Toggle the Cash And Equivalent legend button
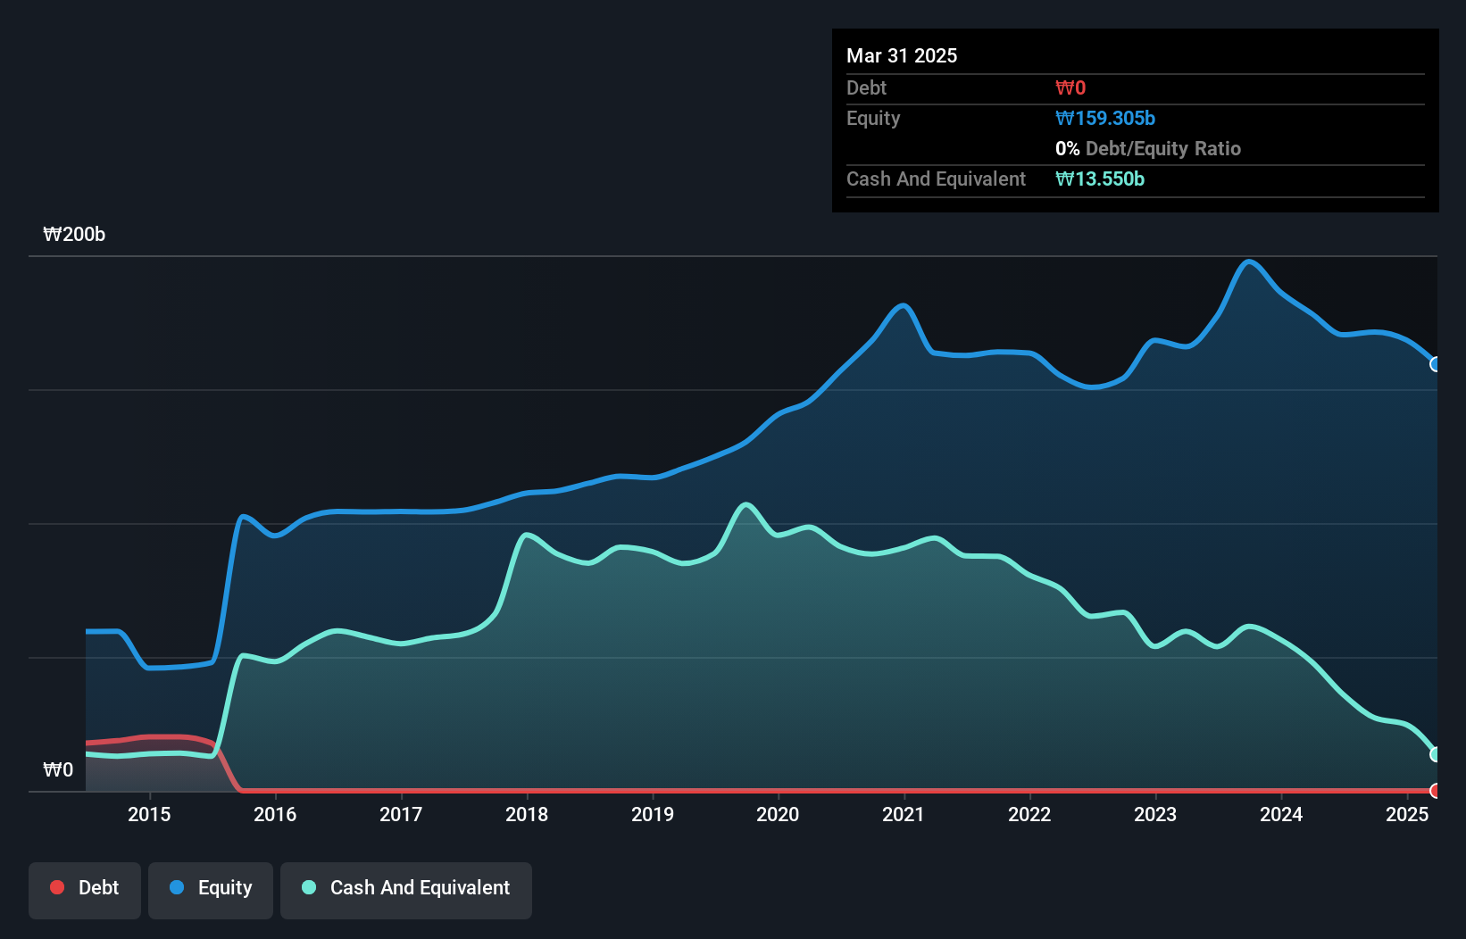Viewport: 1466px width, 939px height. [x=406, y=890]
